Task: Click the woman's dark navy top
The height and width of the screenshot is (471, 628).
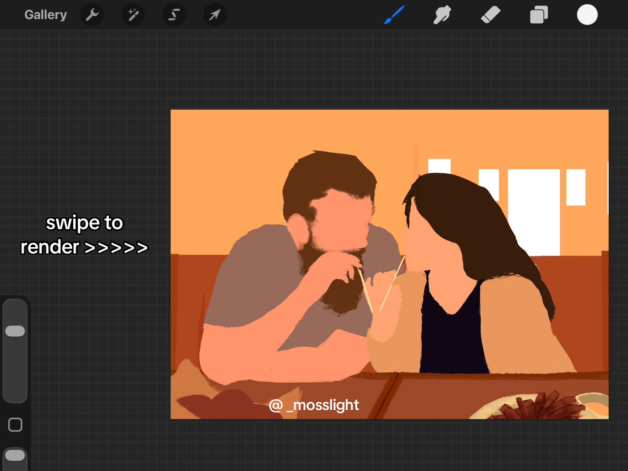Action: point(454,331)
